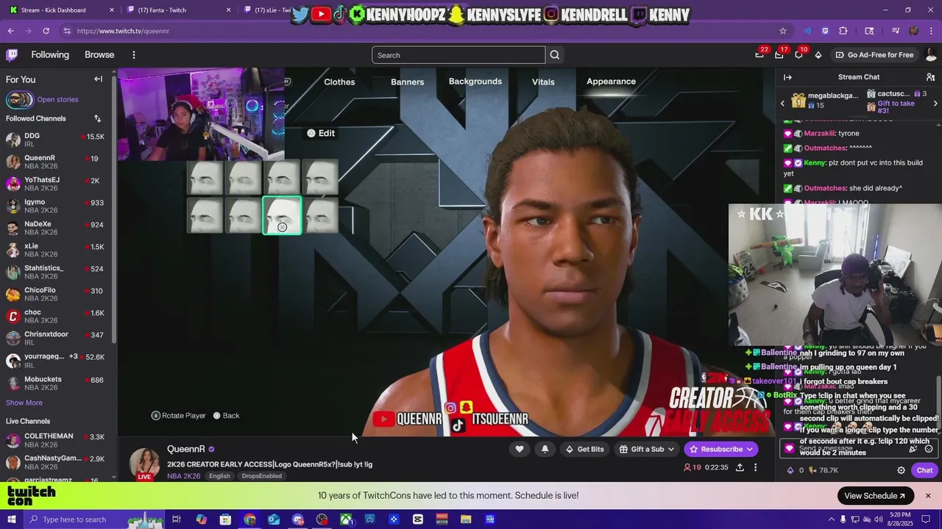
Task: Open Chrome media control icon
Action: pyautogui.click(x=896, y=31)
